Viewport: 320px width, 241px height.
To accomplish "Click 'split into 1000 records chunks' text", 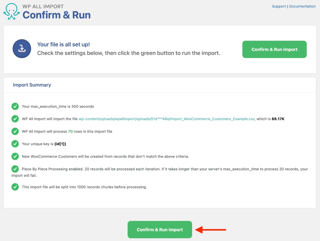I will 84,187.
